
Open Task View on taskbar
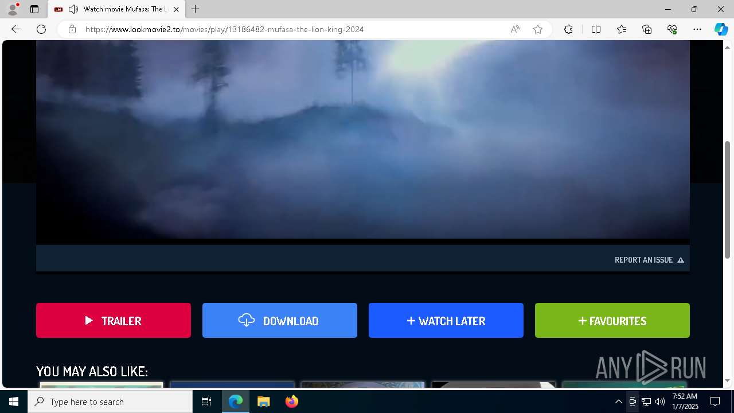(x=206, y=402)
